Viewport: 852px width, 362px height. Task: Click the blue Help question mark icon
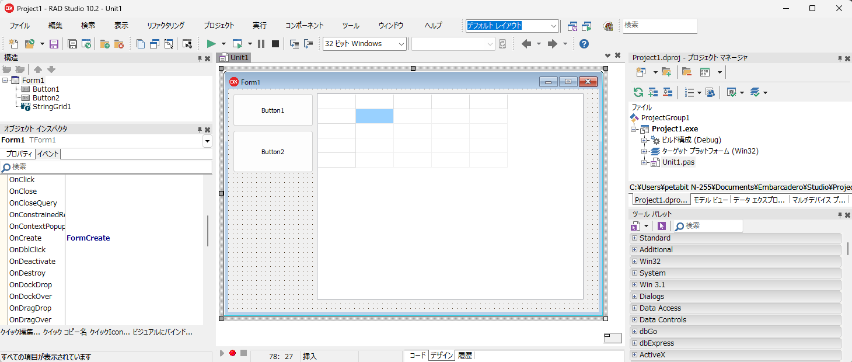click(584, 44)
